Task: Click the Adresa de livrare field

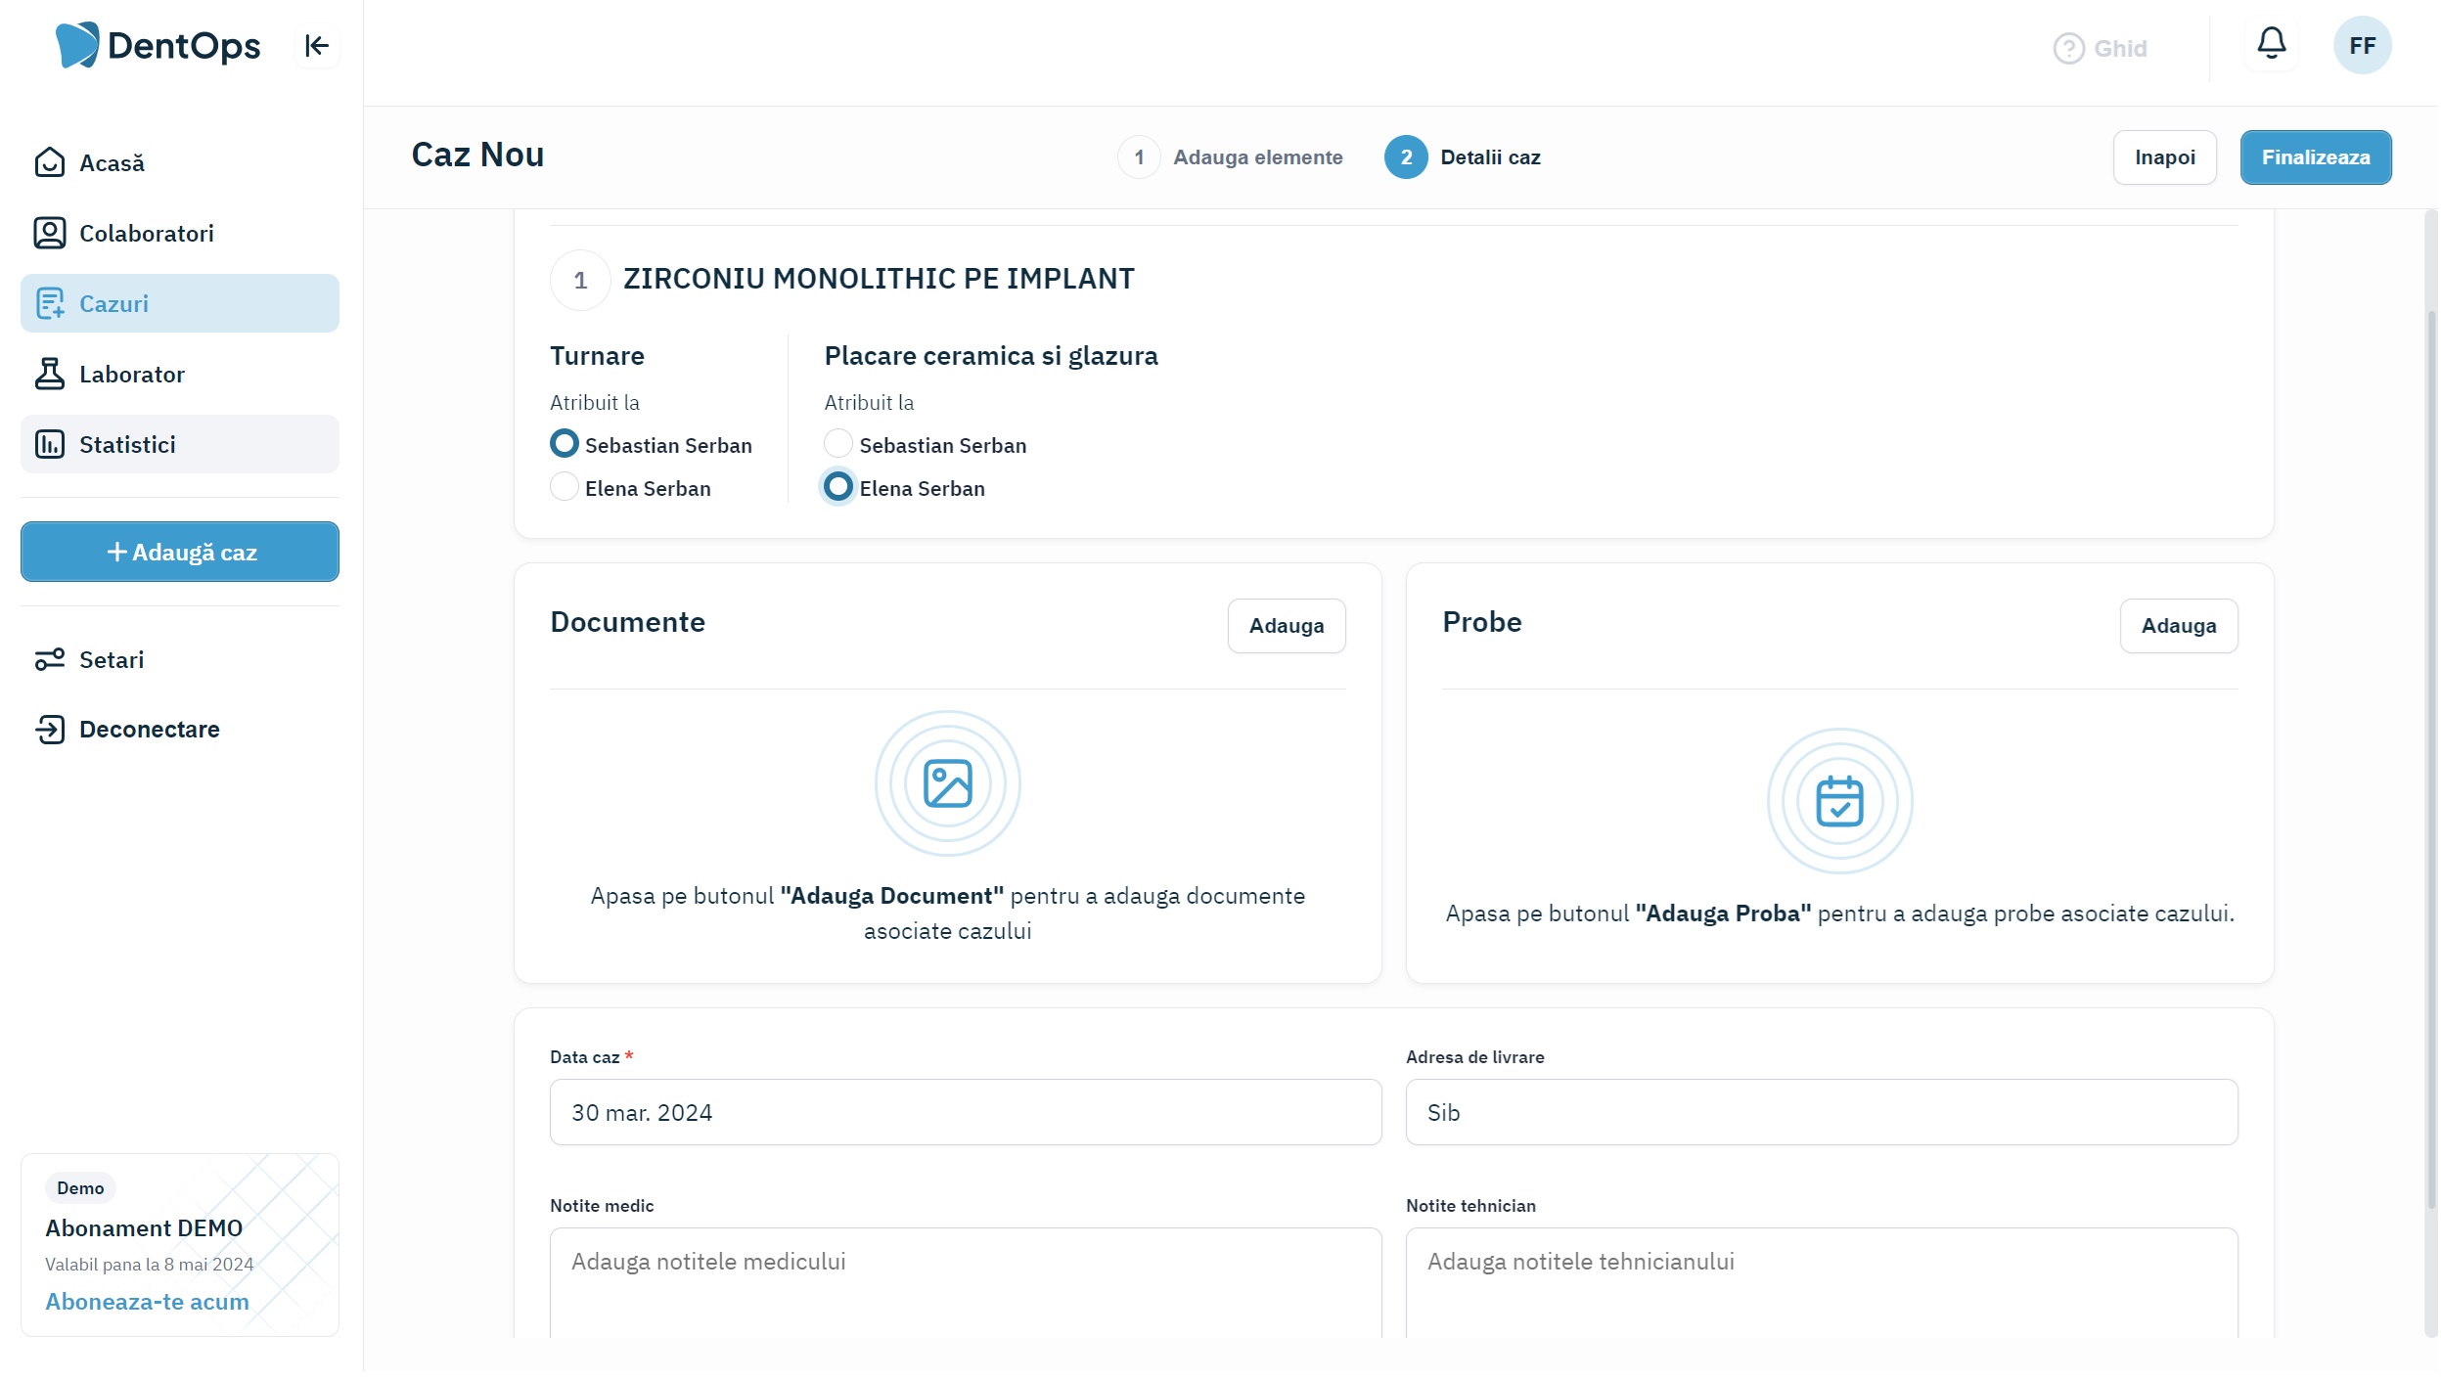Action: tap(1821, 1113)
